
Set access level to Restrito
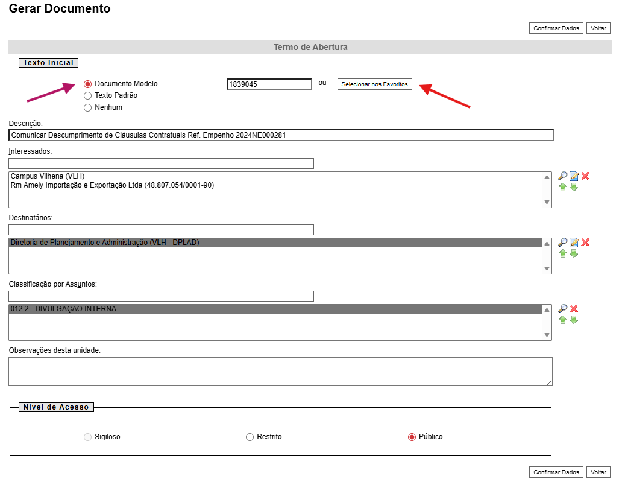point(250,437)
